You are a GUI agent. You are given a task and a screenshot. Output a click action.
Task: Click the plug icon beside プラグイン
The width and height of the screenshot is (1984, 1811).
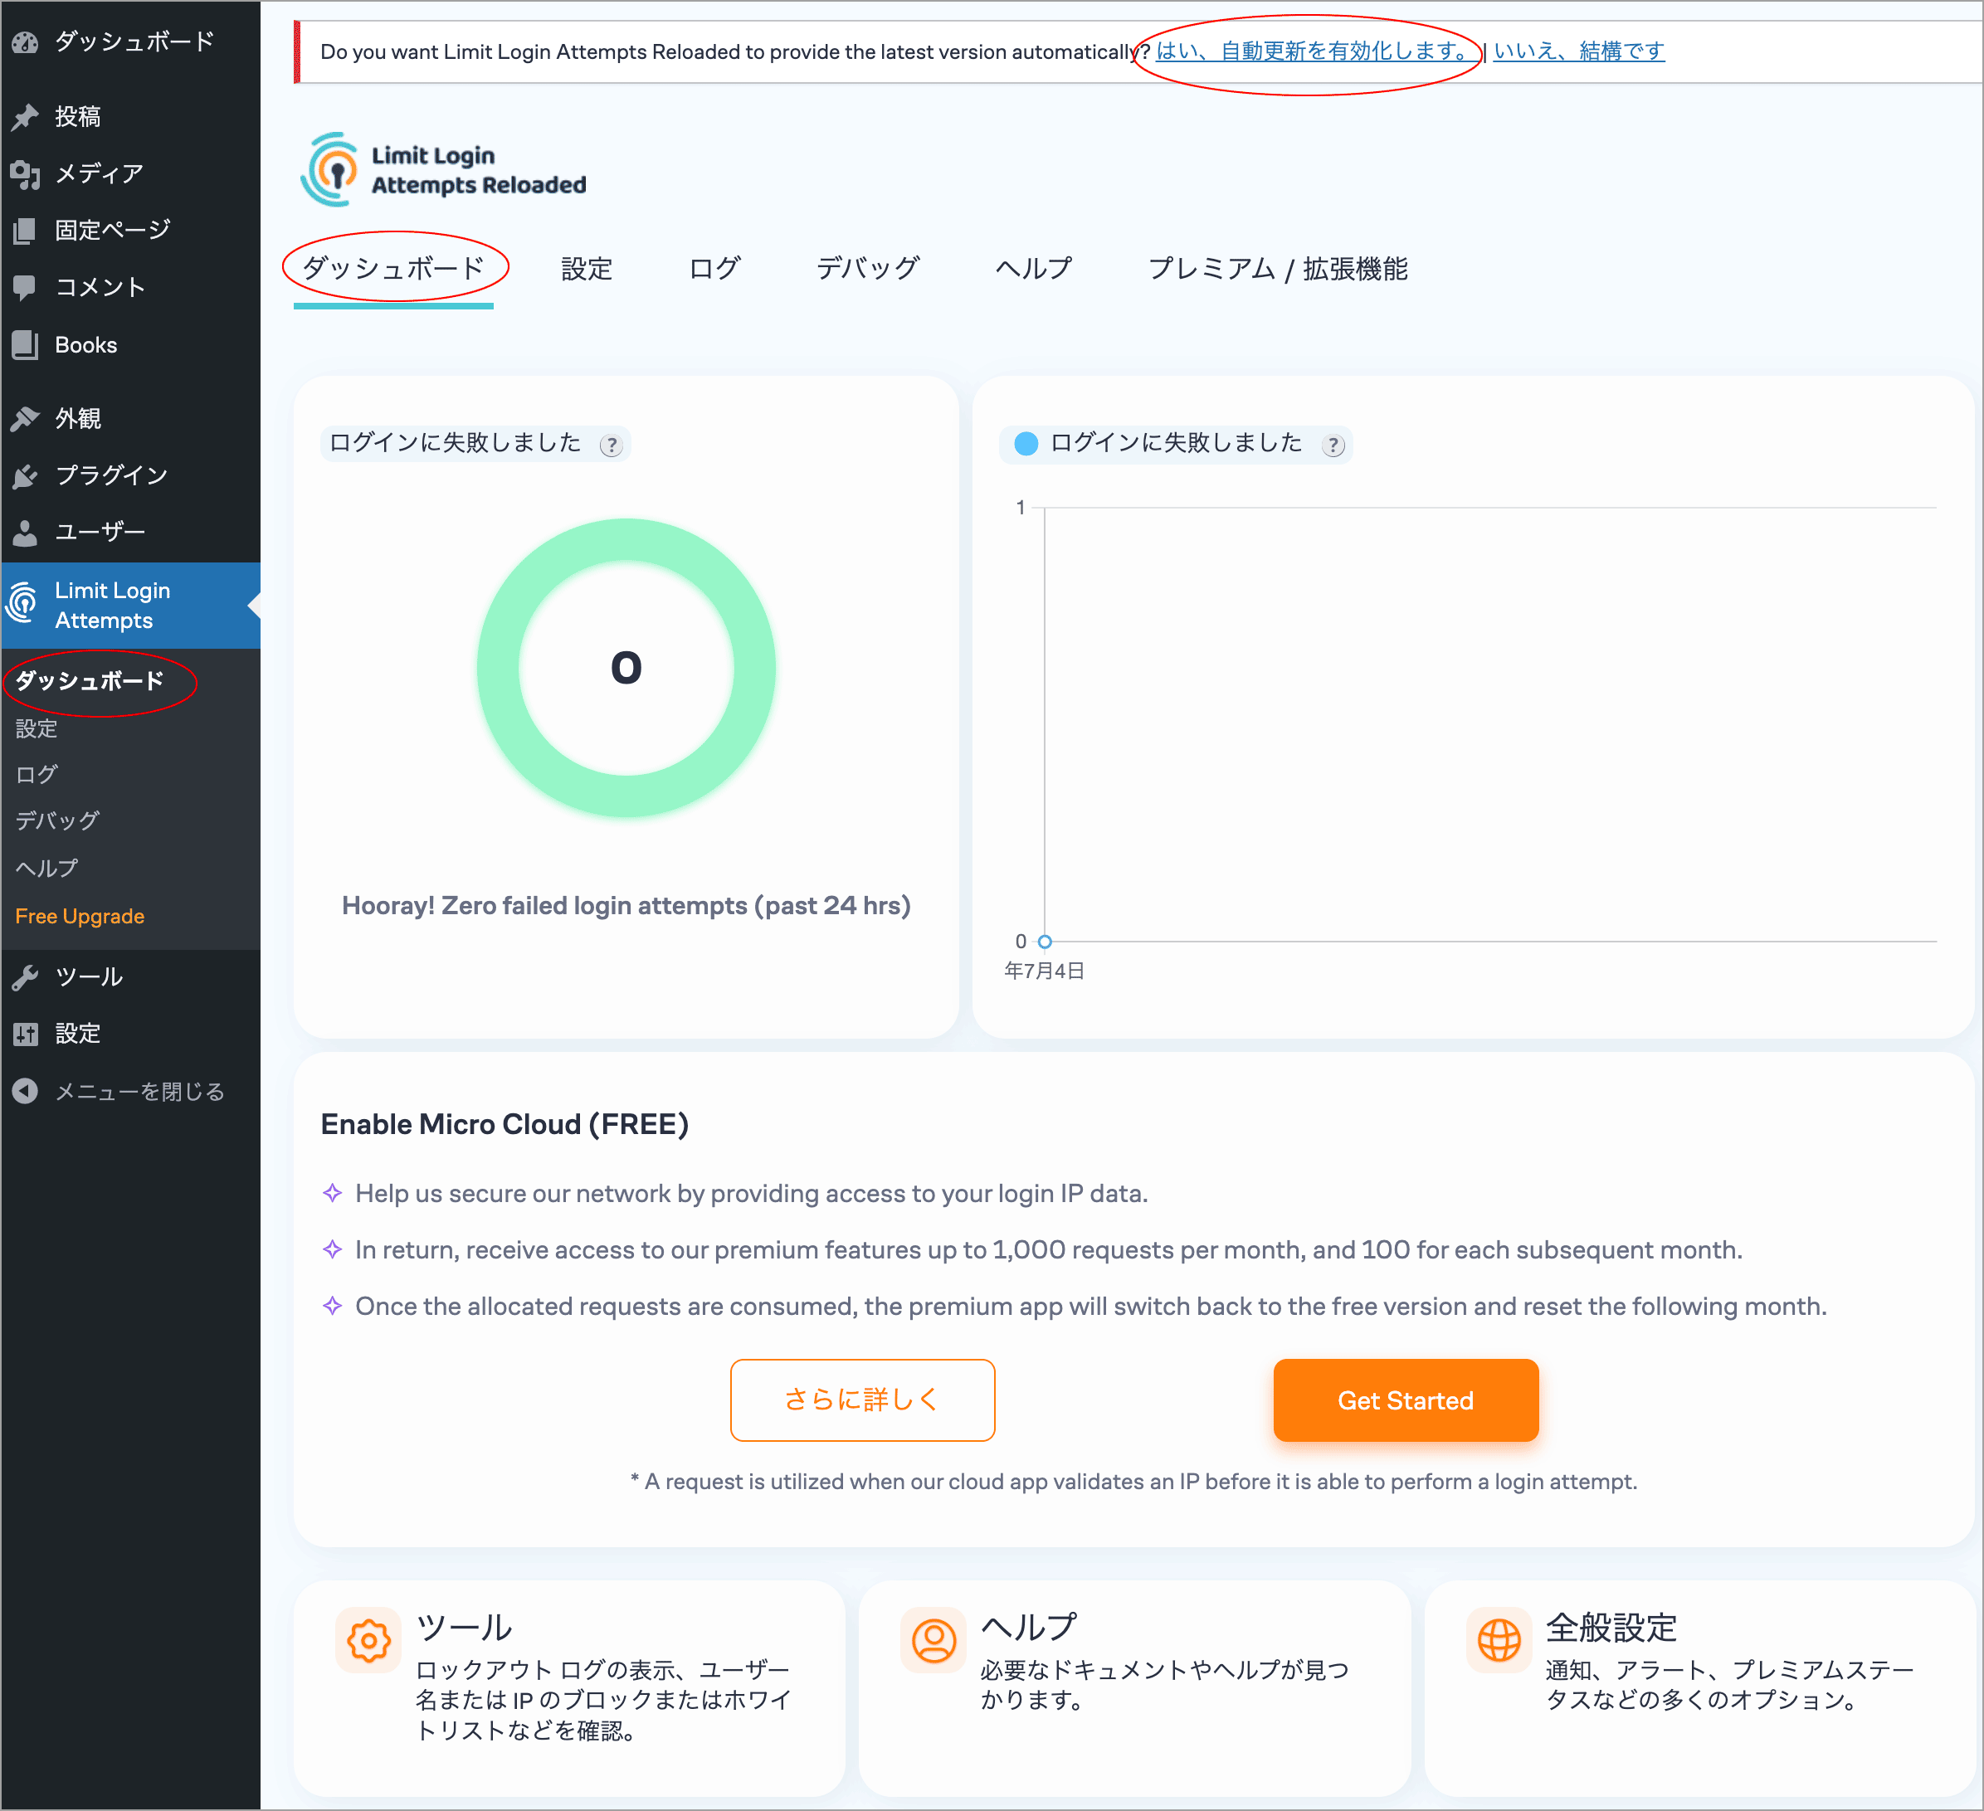tap(25, 476)
